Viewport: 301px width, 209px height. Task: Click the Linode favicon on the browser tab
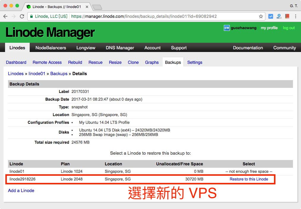(28, 6)
